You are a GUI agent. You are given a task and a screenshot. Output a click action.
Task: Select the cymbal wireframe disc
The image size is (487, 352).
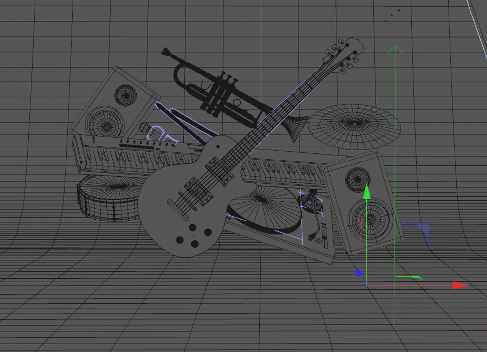[x=354, y=125]
